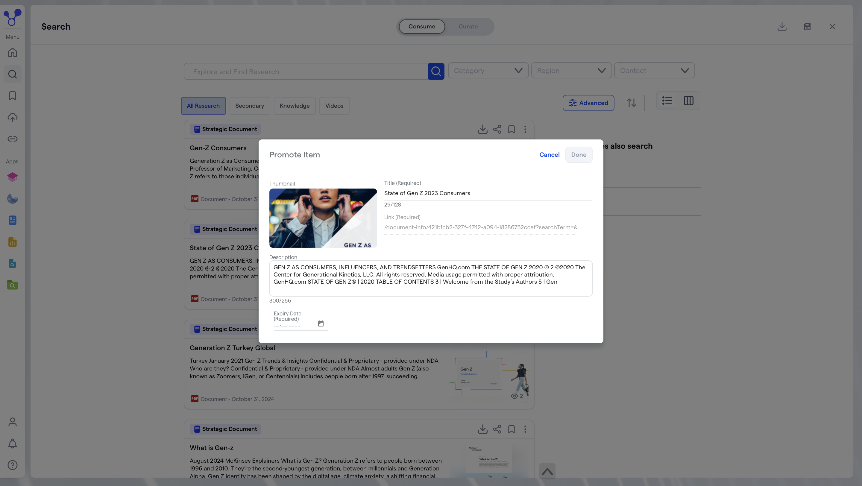Click the Link field in Promote Item
862x486 pixels.
481,227
